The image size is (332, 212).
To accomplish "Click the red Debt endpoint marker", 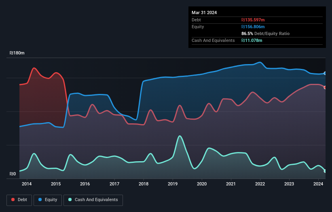I will pyautogui.click(x=325, y=87).
